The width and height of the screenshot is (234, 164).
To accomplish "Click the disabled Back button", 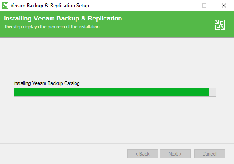I will coord(143,153).
